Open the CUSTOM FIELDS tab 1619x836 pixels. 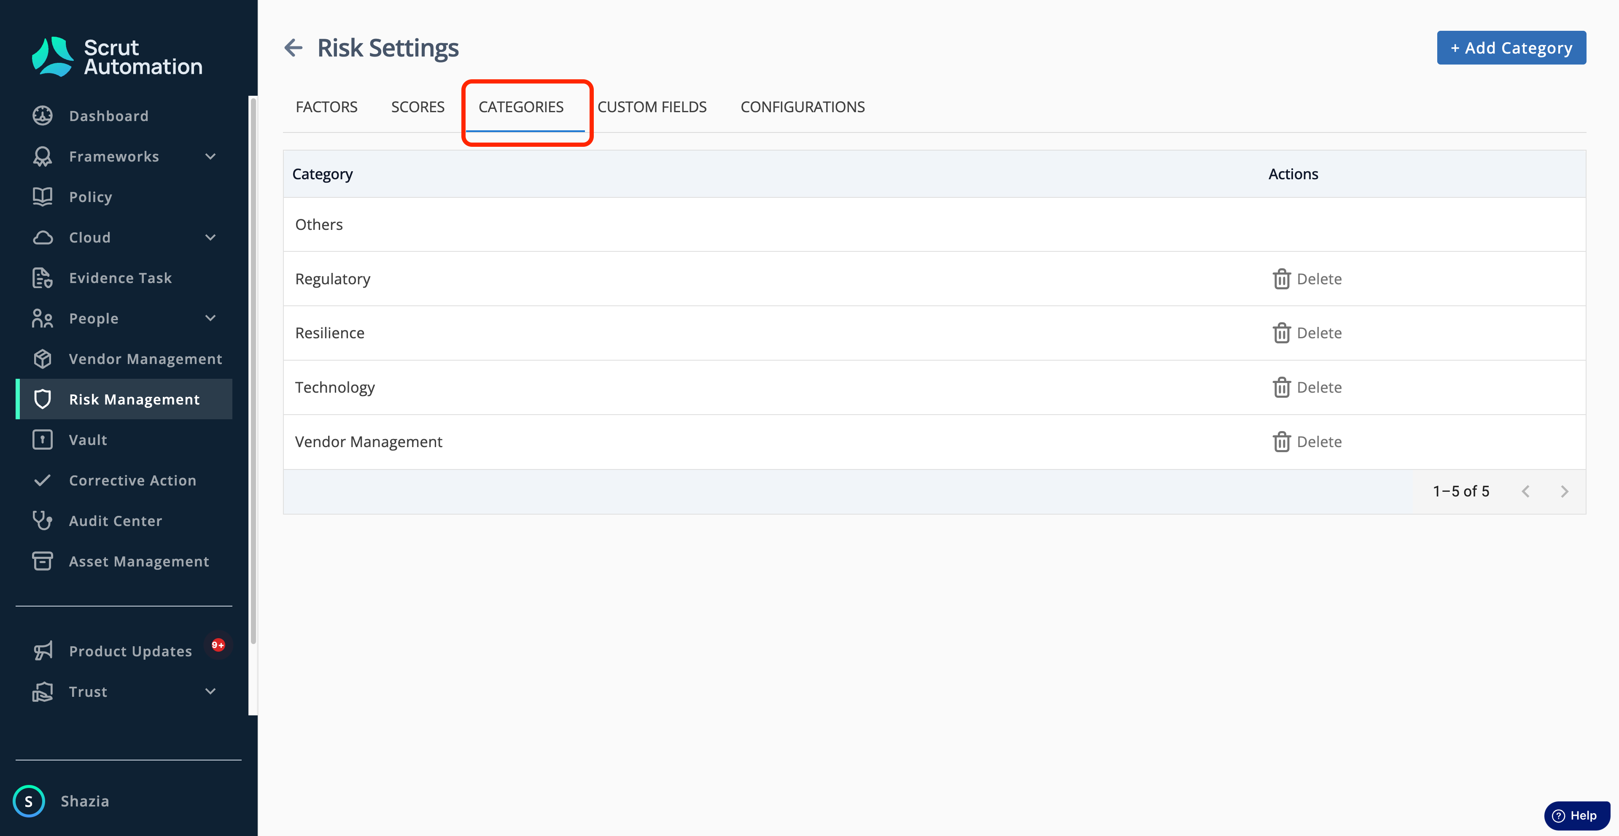pos(652,107)
